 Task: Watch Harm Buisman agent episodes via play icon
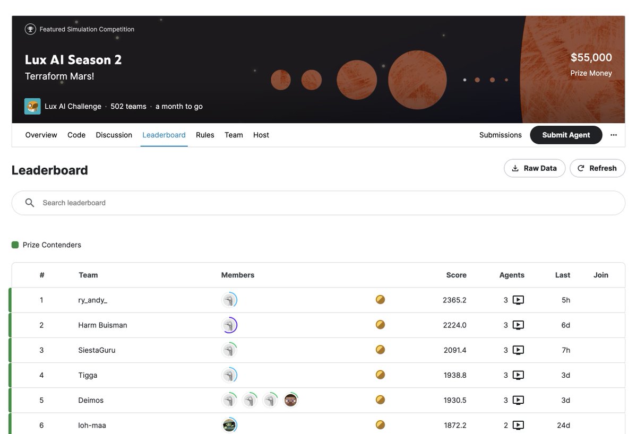[x=518, y=325]
